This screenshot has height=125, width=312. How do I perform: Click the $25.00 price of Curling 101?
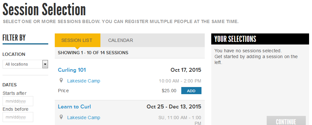click(x=169, y=91)
